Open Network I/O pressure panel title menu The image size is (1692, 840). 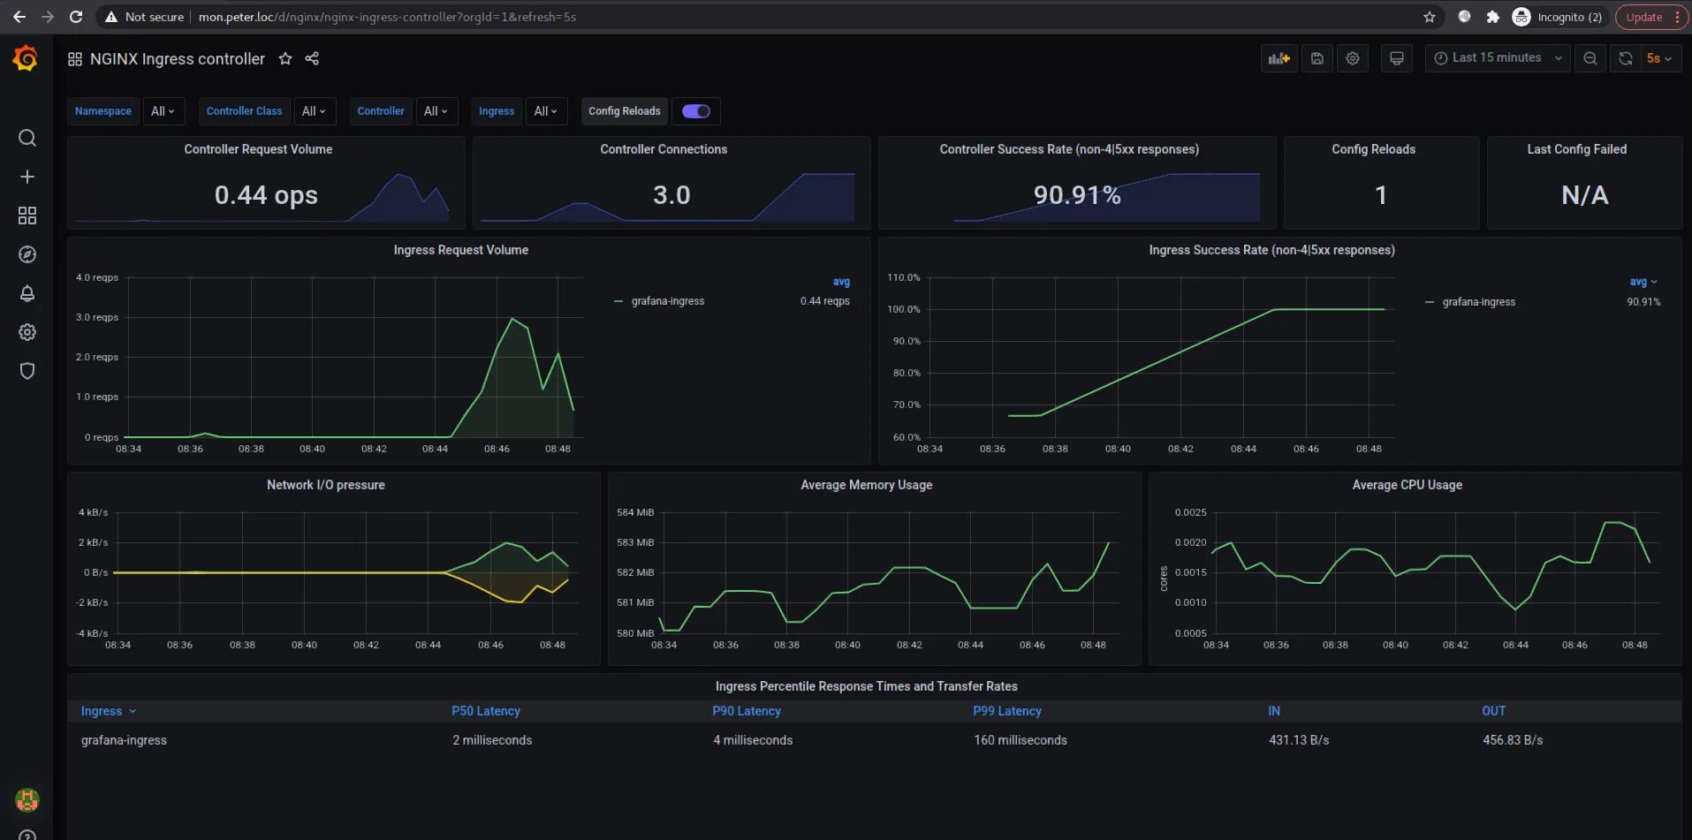(326, 485)
